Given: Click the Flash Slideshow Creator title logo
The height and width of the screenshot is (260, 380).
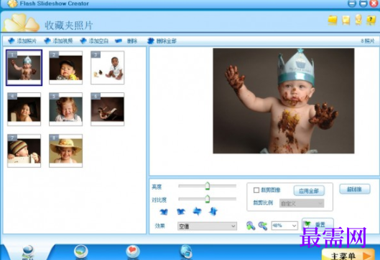Looking at the screenshot, I should coord(12,4).
